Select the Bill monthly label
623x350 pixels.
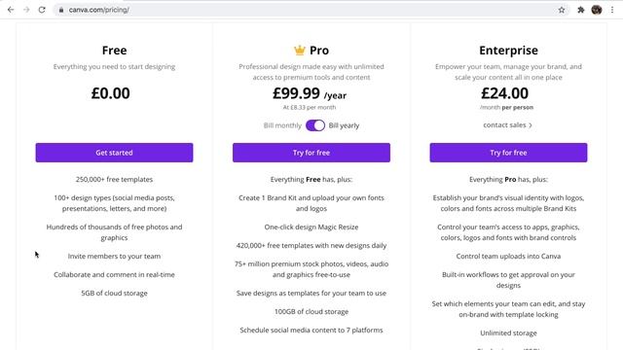tap(282, 125)
